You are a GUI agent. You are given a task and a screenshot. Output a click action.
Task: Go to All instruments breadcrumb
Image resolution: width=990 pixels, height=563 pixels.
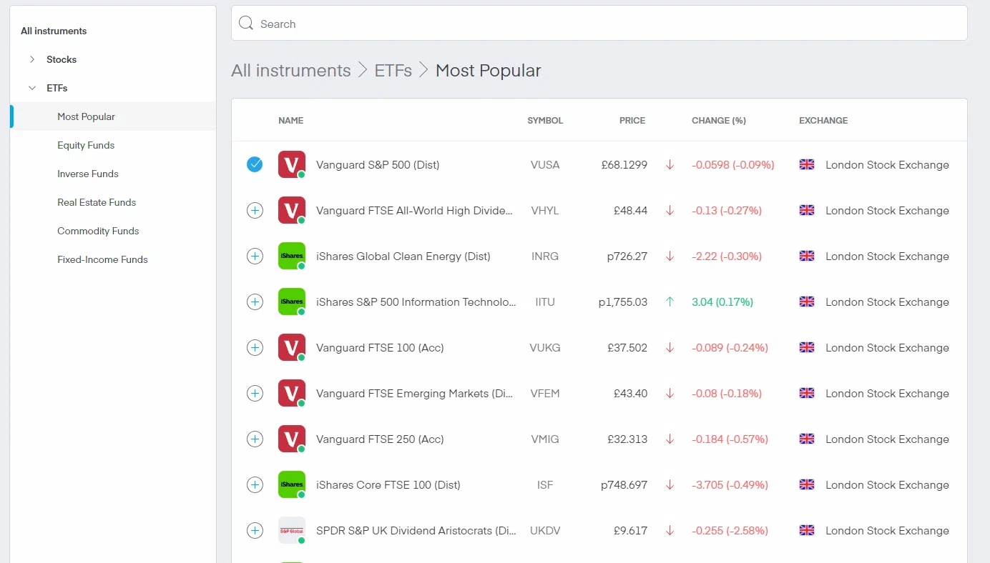291,71
